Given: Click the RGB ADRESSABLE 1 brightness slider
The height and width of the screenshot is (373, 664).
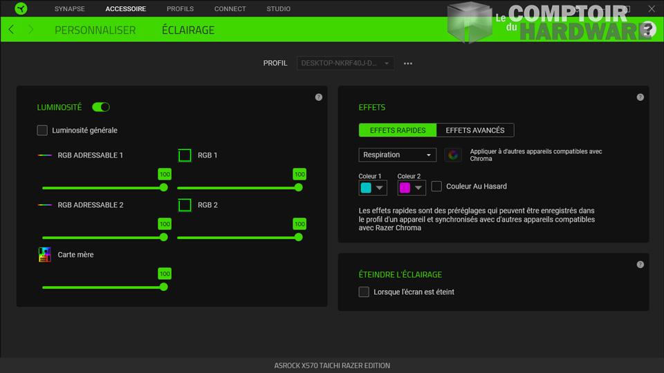Looking at the screenshot, I should (103, 188).
